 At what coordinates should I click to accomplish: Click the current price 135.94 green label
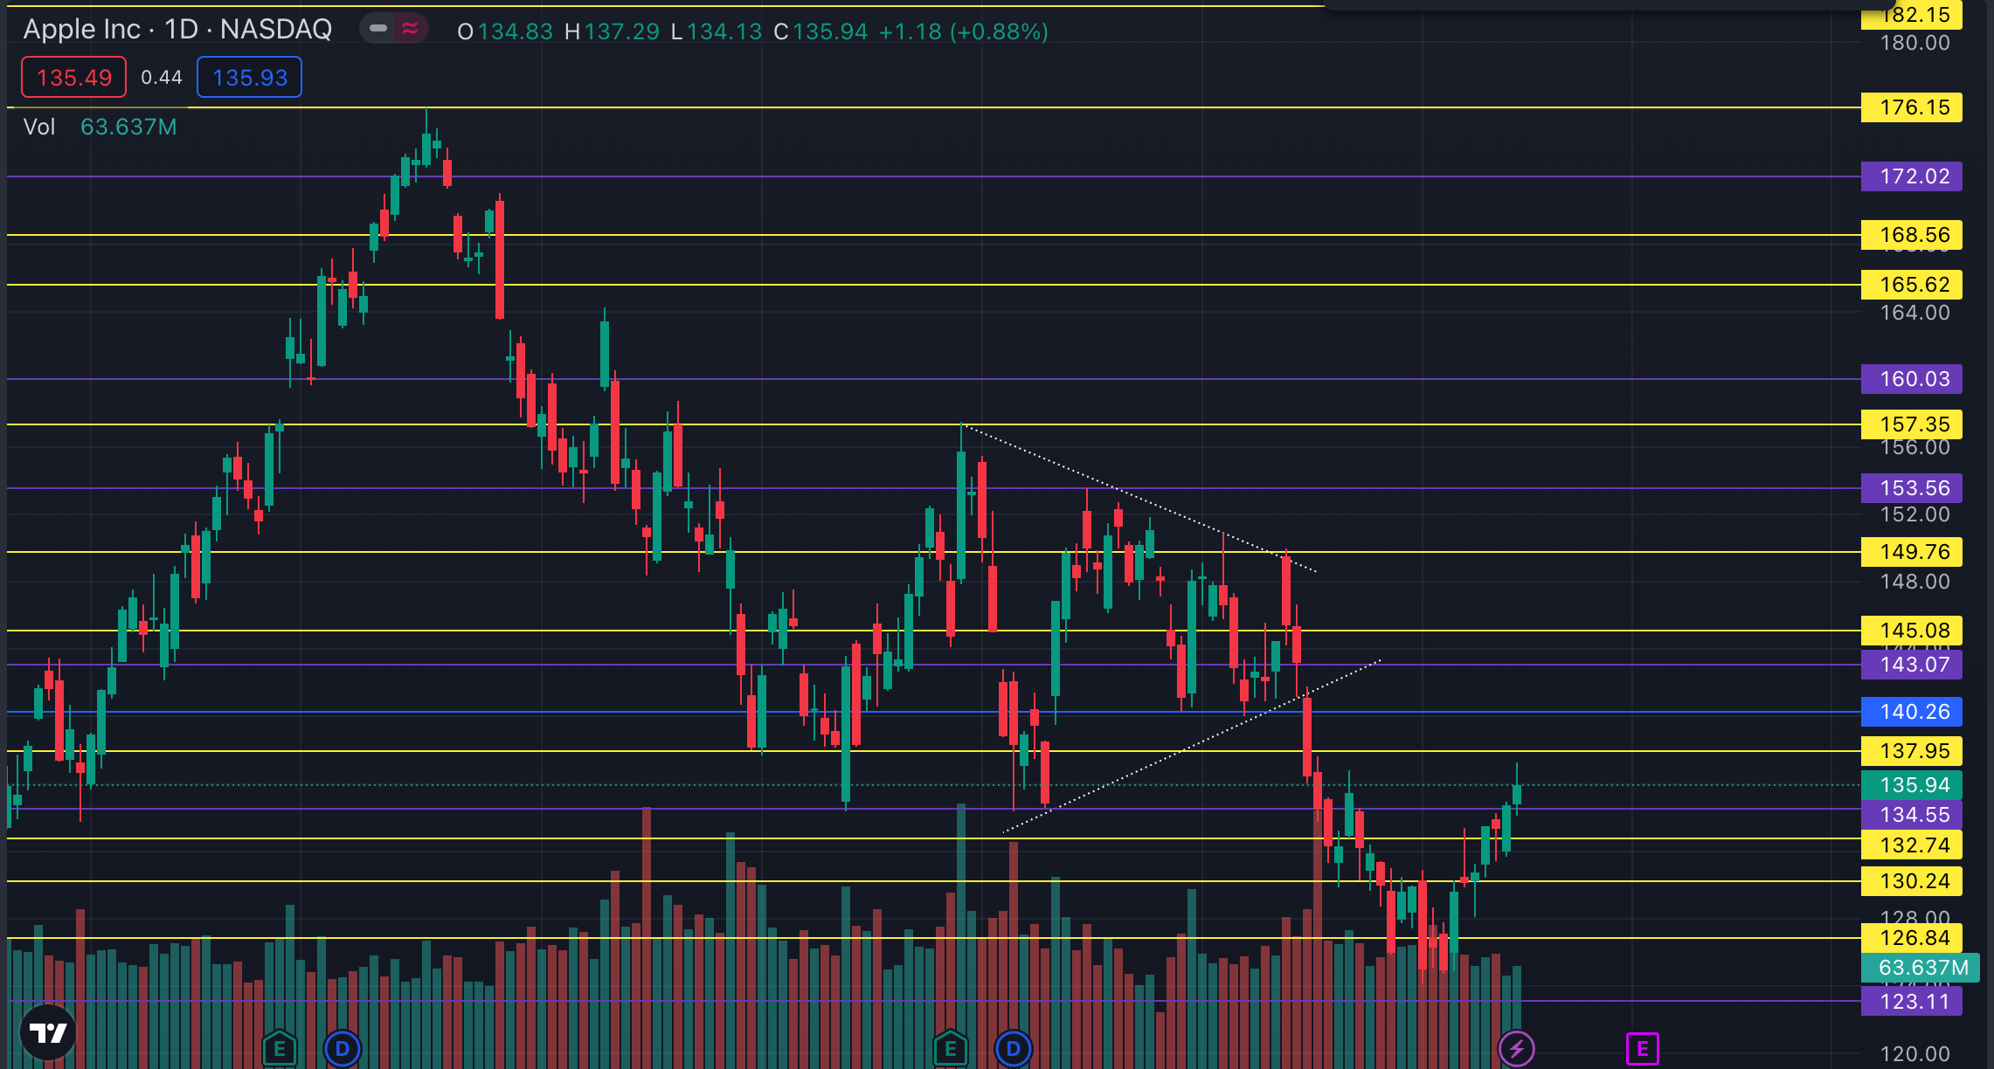click(1912, 785)
